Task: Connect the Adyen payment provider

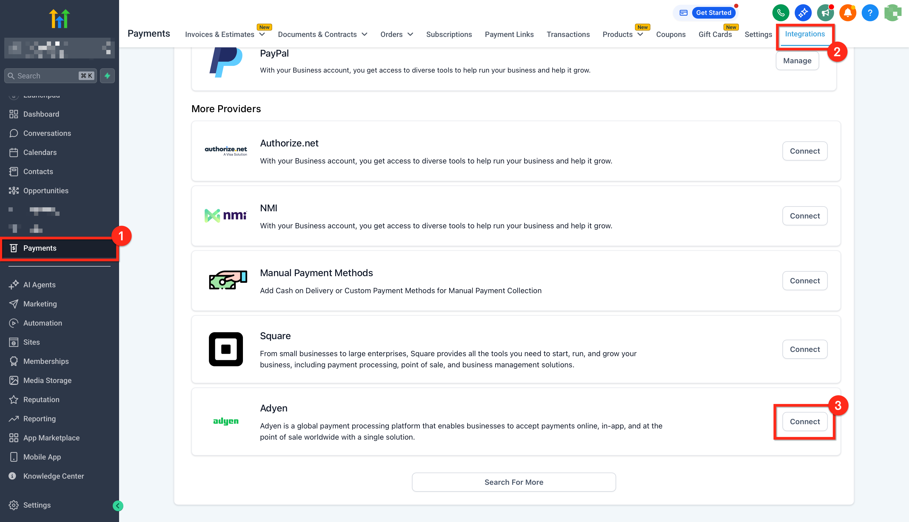Action: pos(804,422)
